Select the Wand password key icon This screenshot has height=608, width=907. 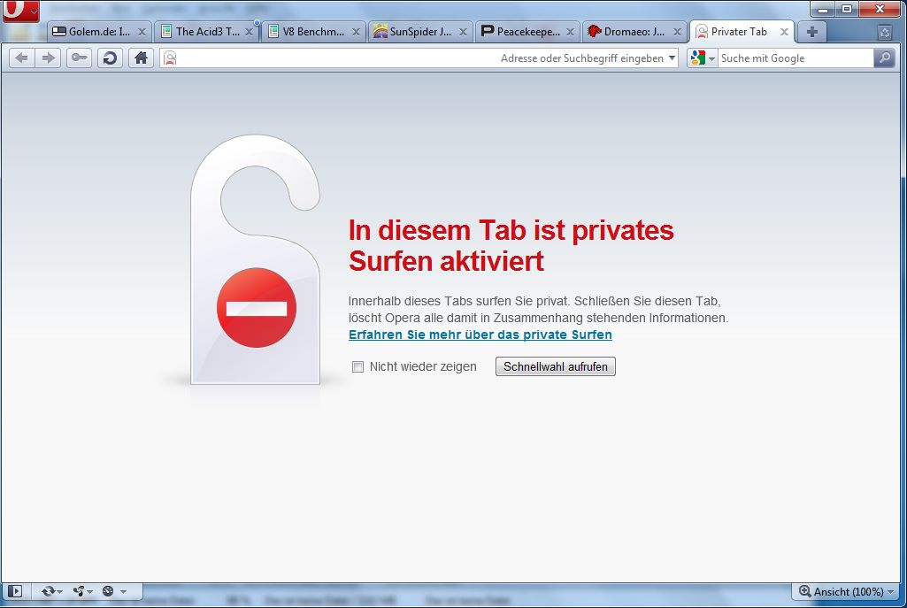[x=79, y=58]
